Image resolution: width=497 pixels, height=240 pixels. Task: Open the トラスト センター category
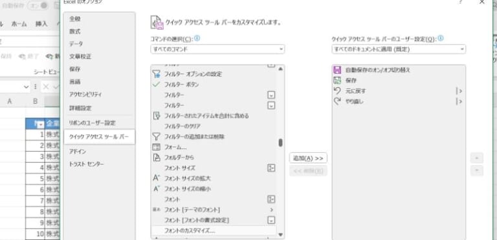click(87, 165)
